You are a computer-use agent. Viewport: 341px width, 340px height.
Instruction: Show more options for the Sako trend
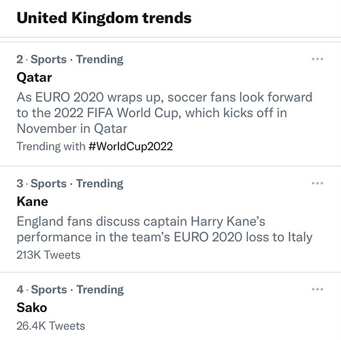pyautogui.click(x=317, y=289)
